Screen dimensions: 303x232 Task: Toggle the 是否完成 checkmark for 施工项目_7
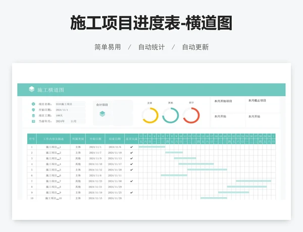[x=132, y=181]
